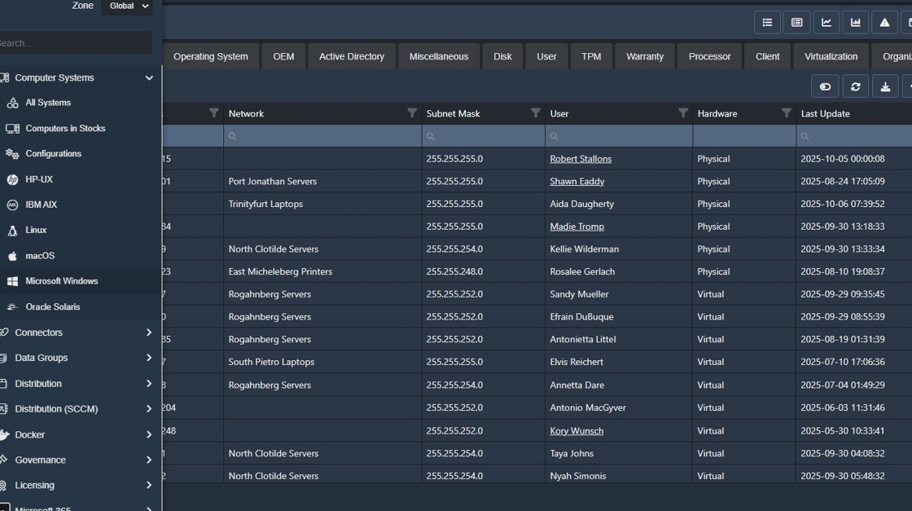The width and height of the screenshot is (912, 511).
Task: Open the Zone Global dropdown
Action: [127, 7]
